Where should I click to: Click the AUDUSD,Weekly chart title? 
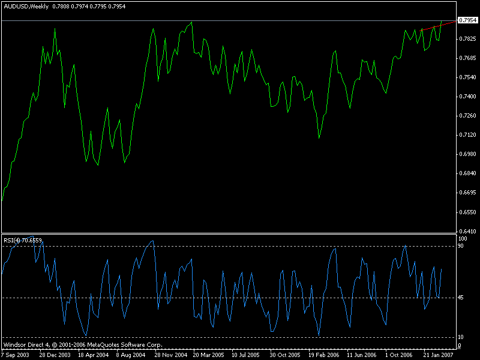point(26,6)
